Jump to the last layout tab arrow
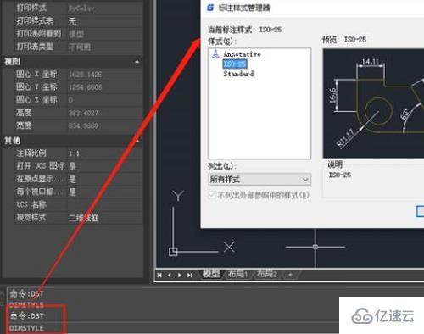 pyautogui.click(x=189, y=275)
